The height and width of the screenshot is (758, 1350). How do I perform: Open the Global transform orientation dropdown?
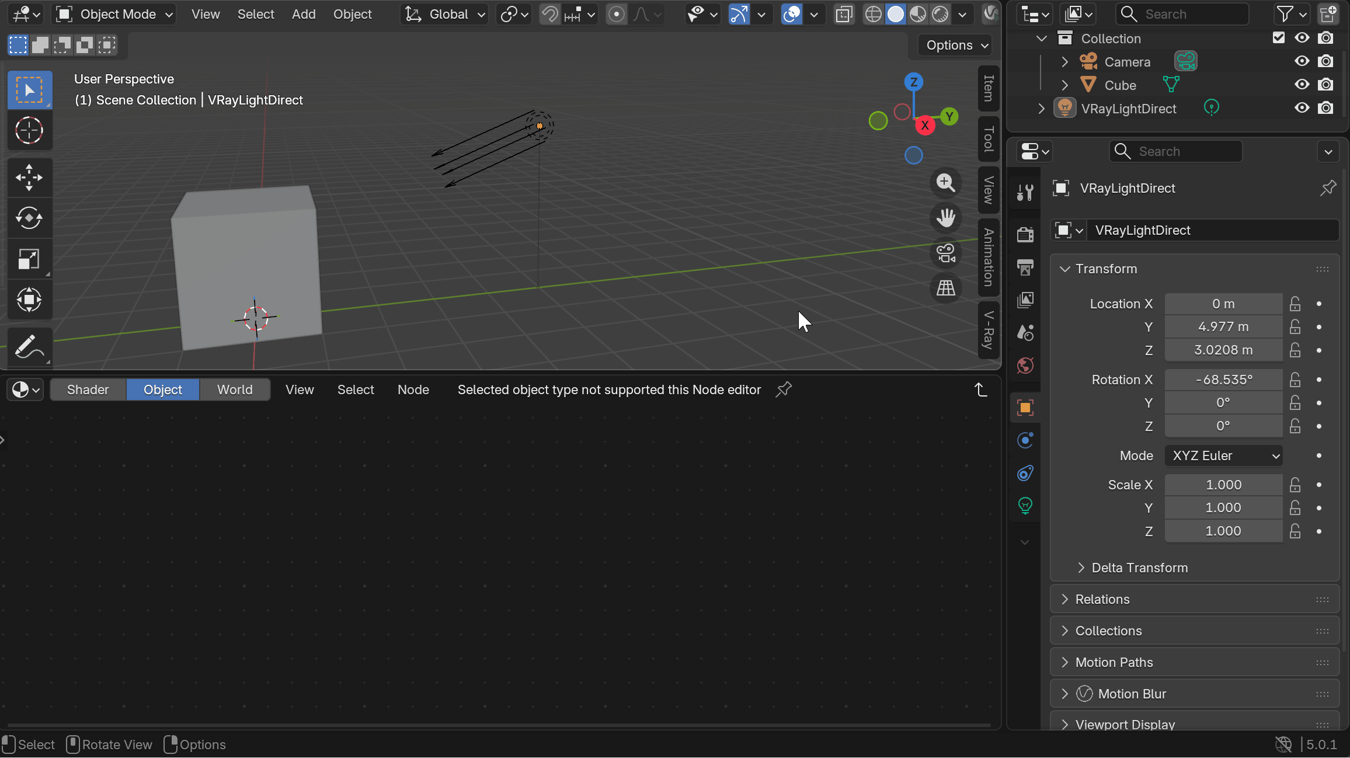point(446,14)
